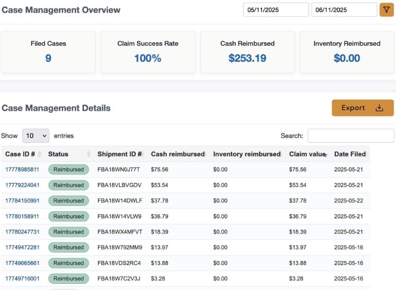
Task: Select shipment ID FBA18W792MM9
Action: pos(120,247)
